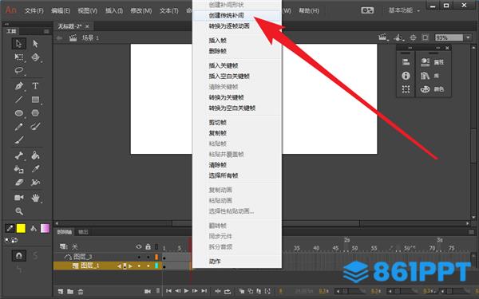Open the 颜色 (Color) panel
The height and width of the screenshot is (299, 479).
[x=432, y=89]
